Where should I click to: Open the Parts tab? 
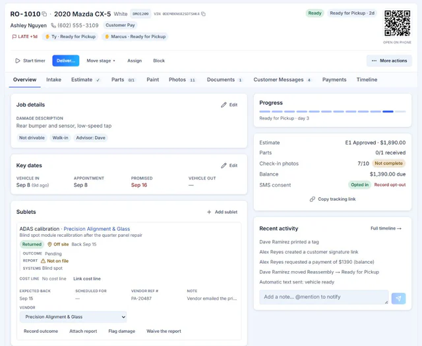pyautogui.click(x=123, y=80)
